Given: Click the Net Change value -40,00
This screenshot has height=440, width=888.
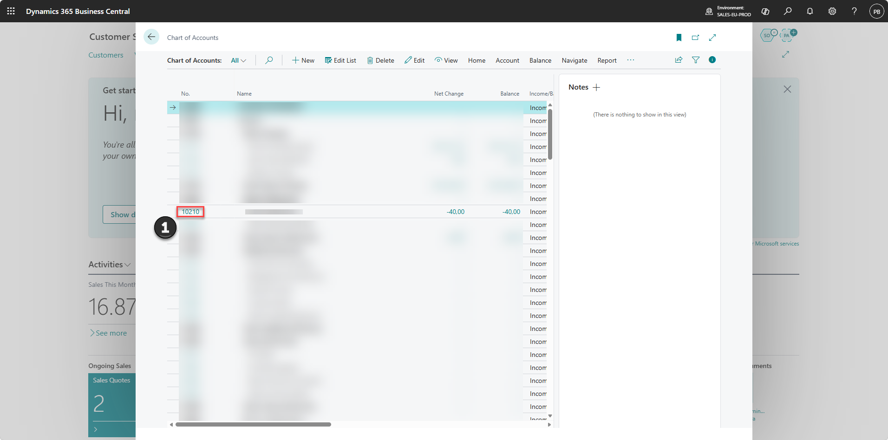Looking at the screenshot, I should tap(455, 212).
